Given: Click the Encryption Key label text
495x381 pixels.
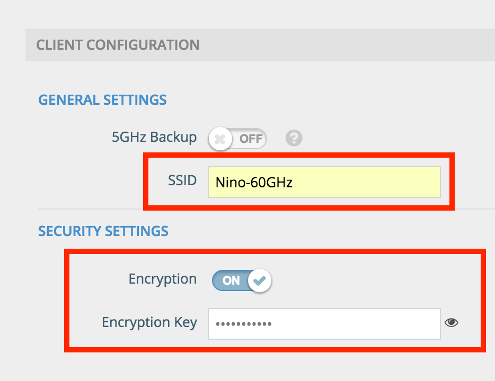Looking at the screenshot, I should coord(149,322).
